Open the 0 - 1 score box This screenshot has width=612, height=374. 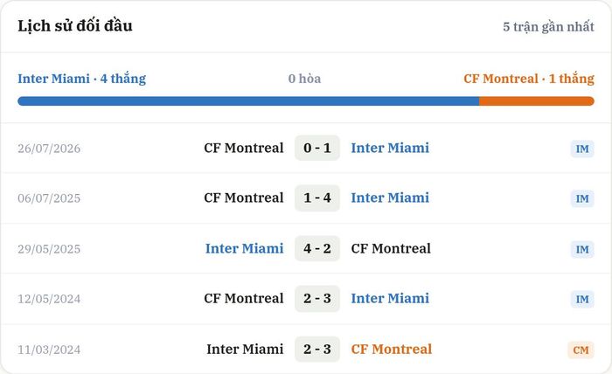click(316, 148)
